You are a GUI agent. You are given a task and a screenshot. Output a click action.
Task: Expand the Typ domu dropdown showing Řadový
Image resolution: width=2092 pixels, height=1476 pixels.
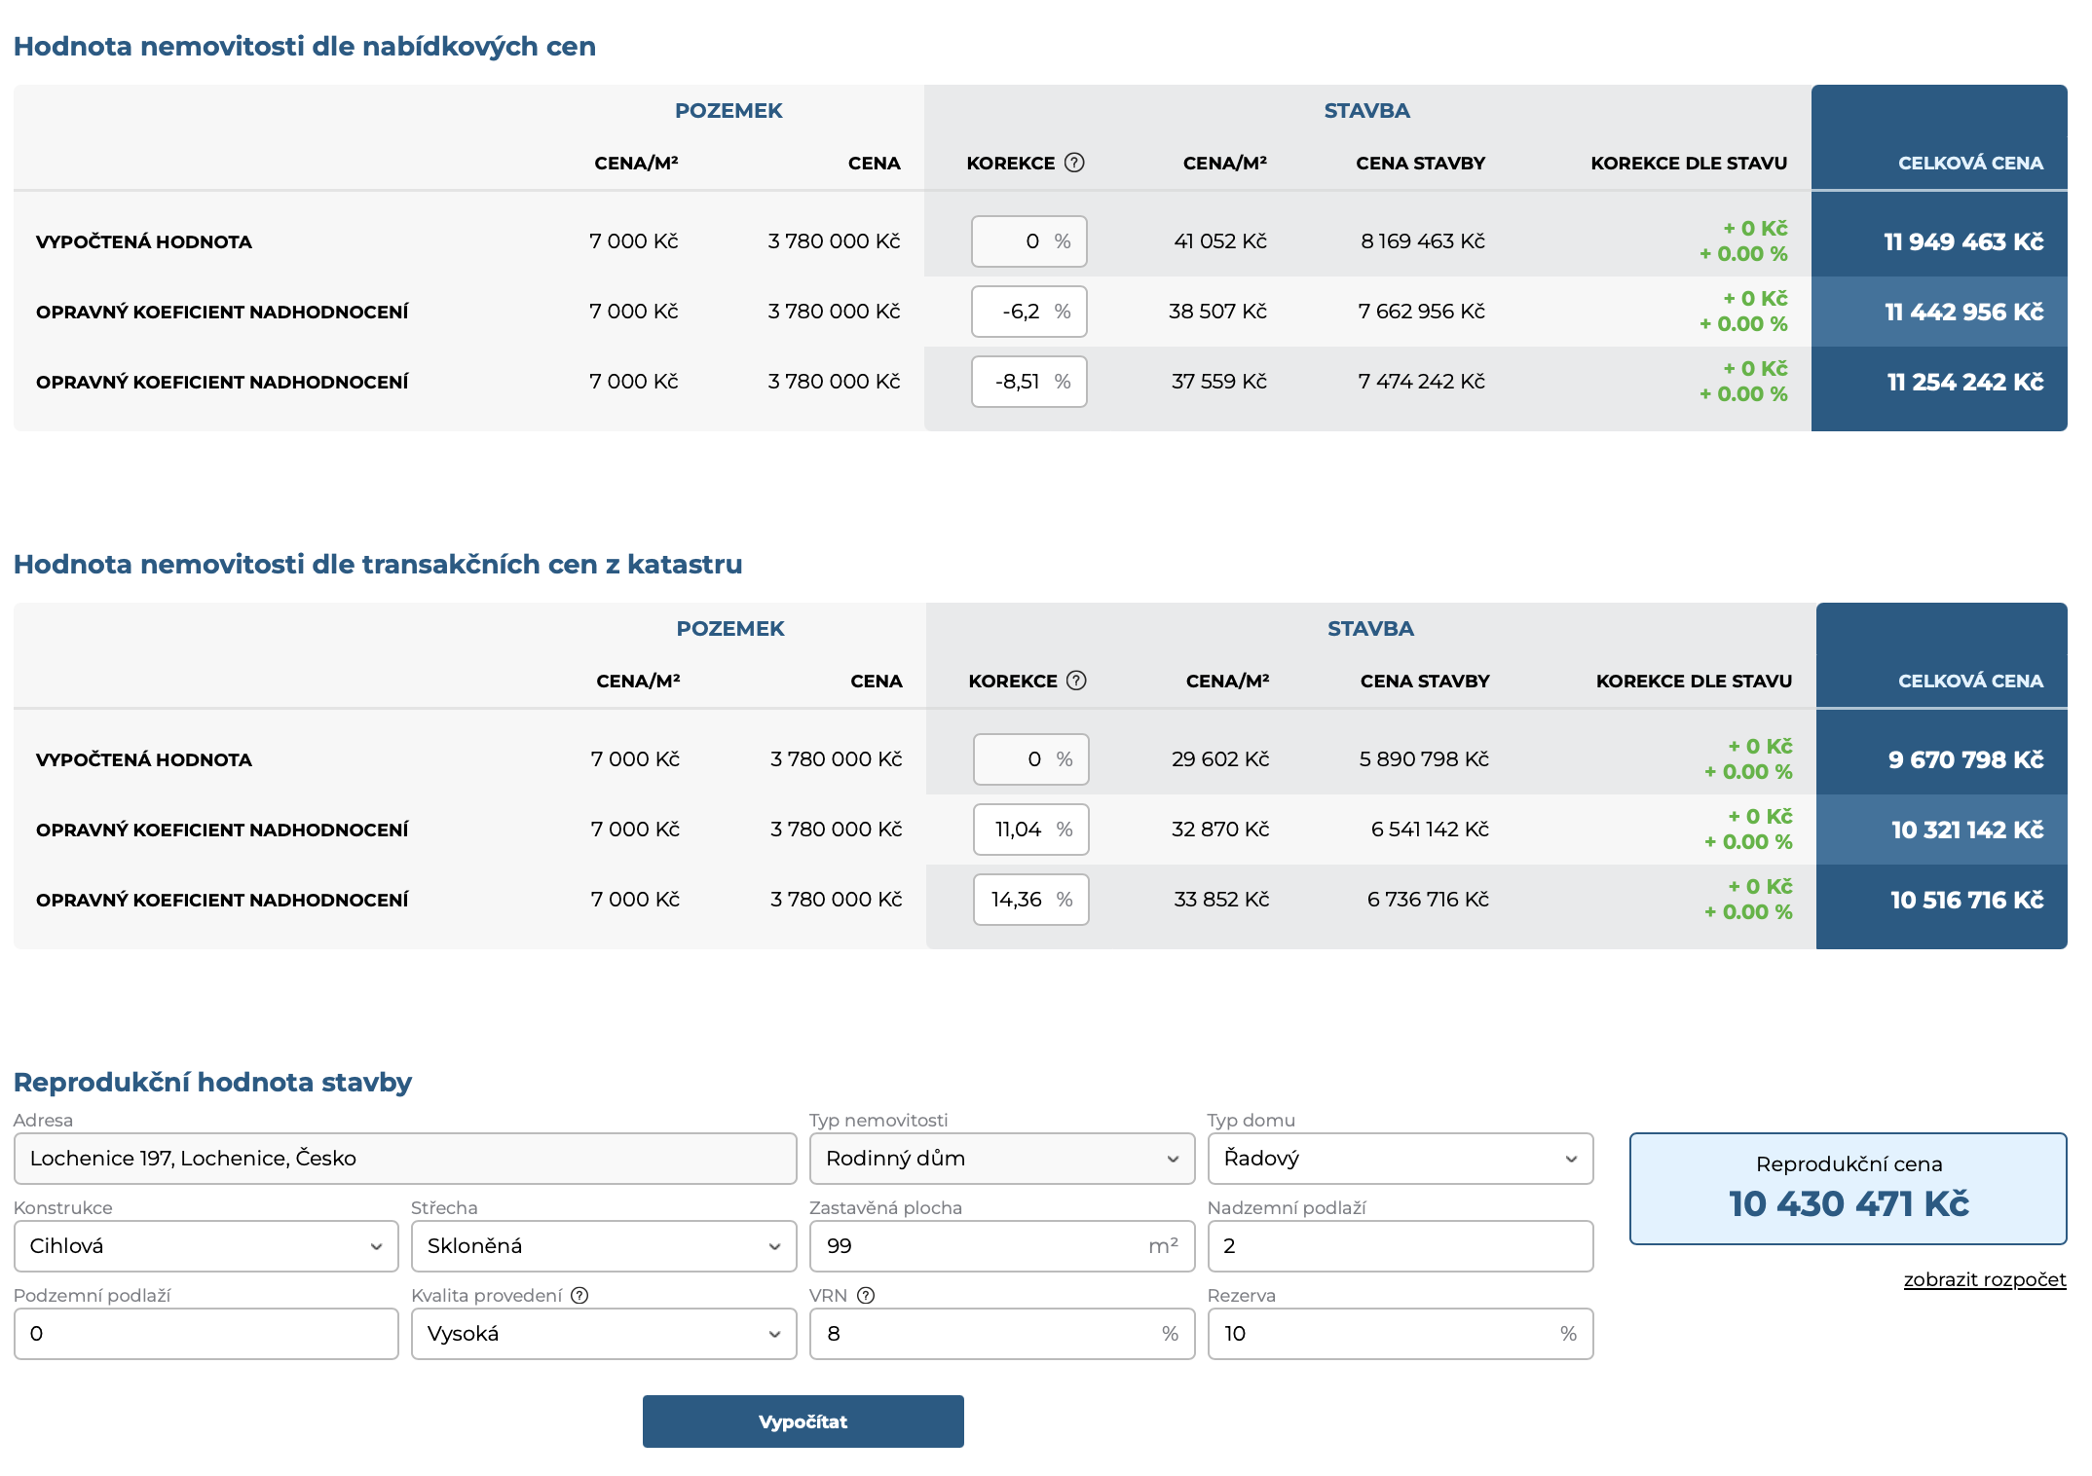pyautogui.click(x=1401, y=1159)
